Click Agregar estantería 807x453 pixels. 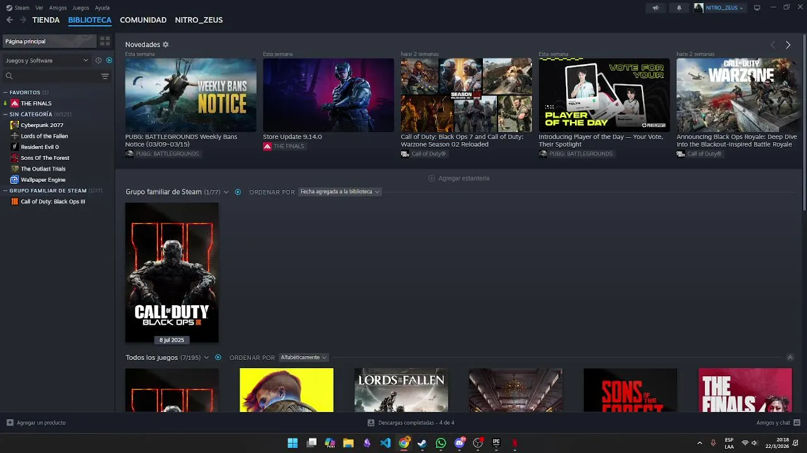459,179
